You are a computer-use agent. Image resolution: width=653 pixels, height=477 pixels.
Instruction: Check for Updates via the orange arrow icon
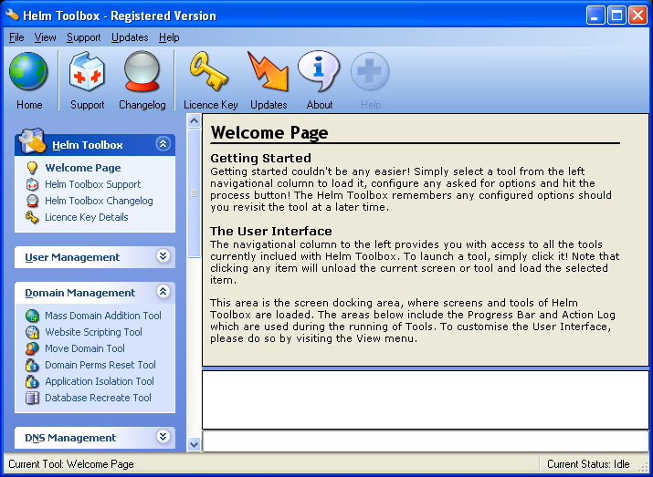click(269, 71)
